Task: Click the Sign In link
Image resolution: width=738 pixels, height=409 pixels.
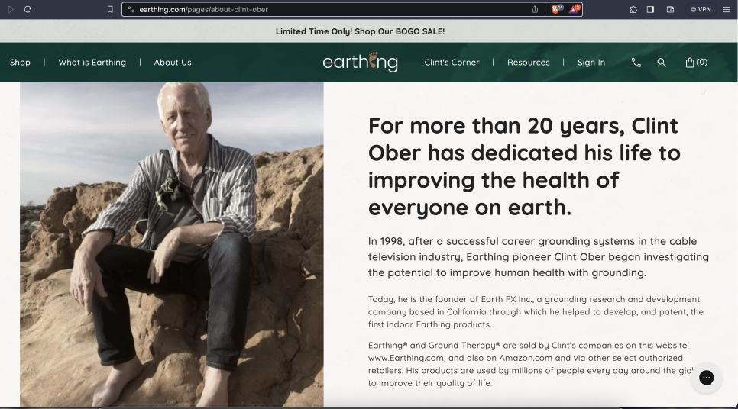Action: click(x=591, y=62)
